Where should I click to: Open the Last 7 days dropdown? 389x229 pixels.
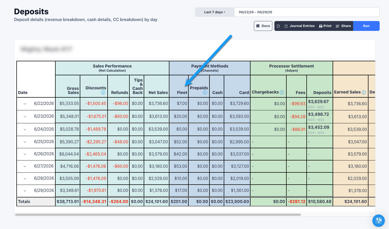pos(215,12)
